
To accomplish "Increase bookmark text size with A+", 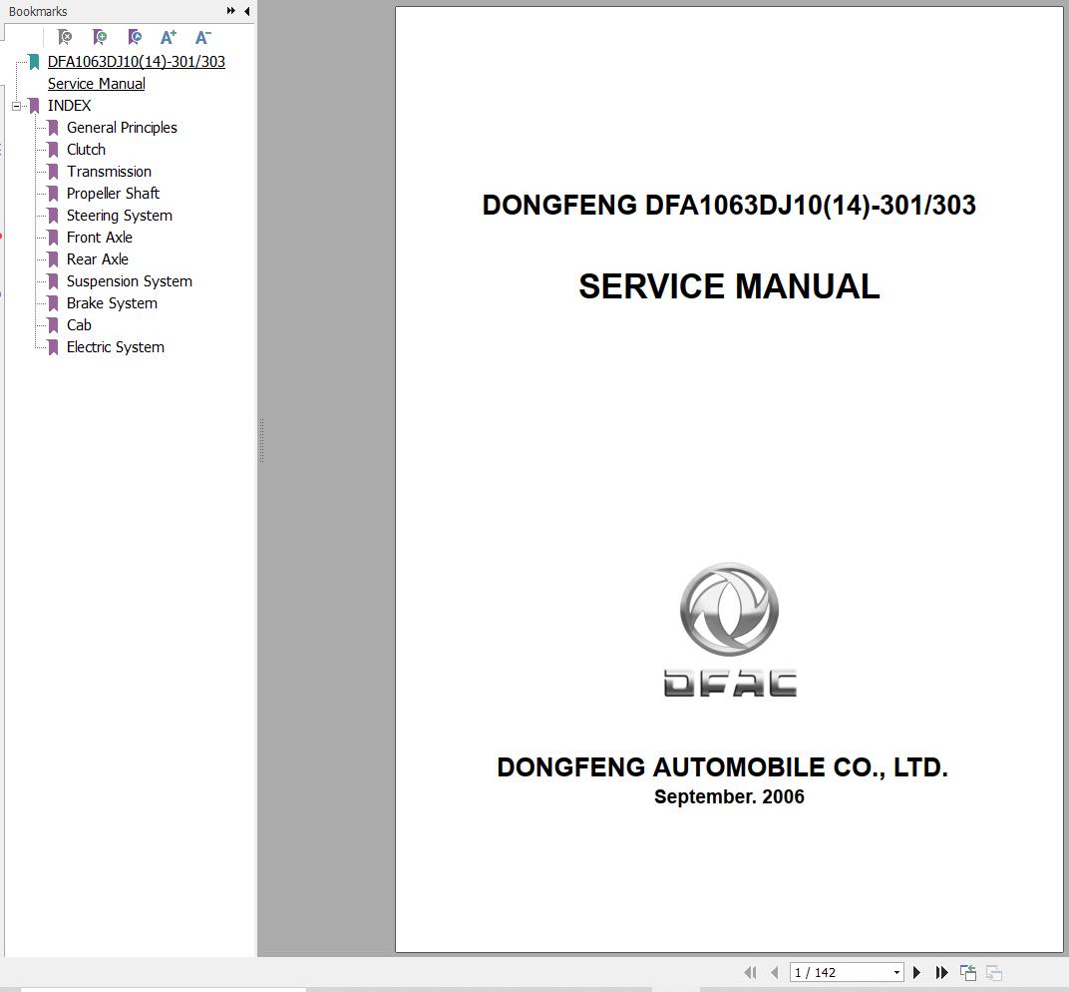I will [x=169, y=37].
